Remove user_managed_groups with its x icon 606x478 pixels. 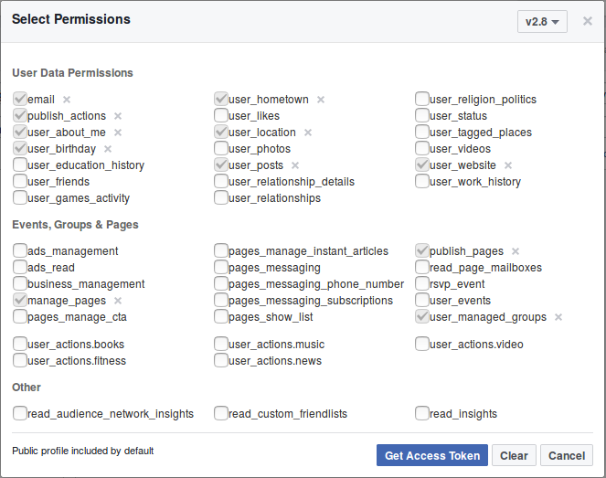pyautogui.click(x=558, y=317)
